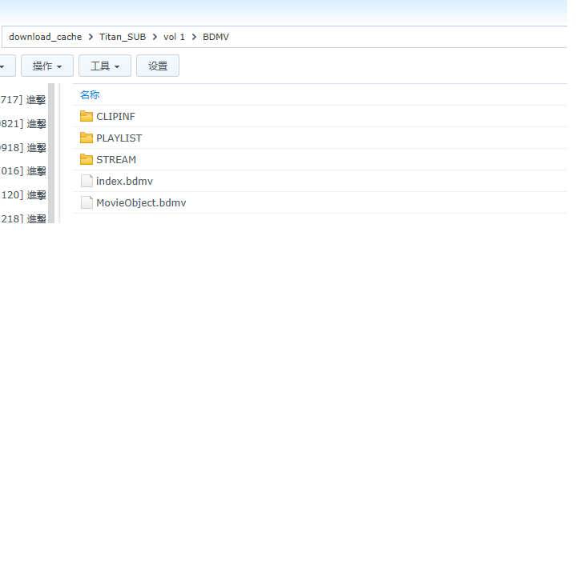Go to download_cache in breadcrumb

(46, 37)
